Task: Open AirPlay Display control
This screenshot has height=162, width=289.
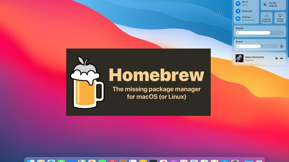Action: pos(280,18)
